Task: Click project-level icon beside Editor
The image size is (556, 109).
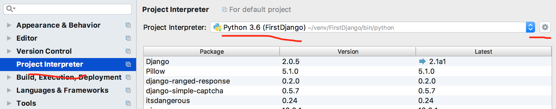Action: pos(128,38)
